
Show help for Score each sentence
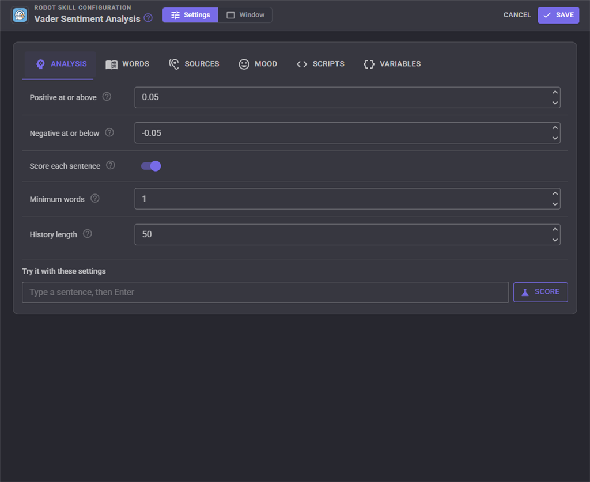(110, 165)
